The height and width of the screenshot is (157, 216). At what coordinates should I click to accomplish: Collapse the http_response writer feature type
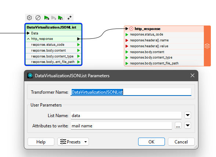(131, 29)
